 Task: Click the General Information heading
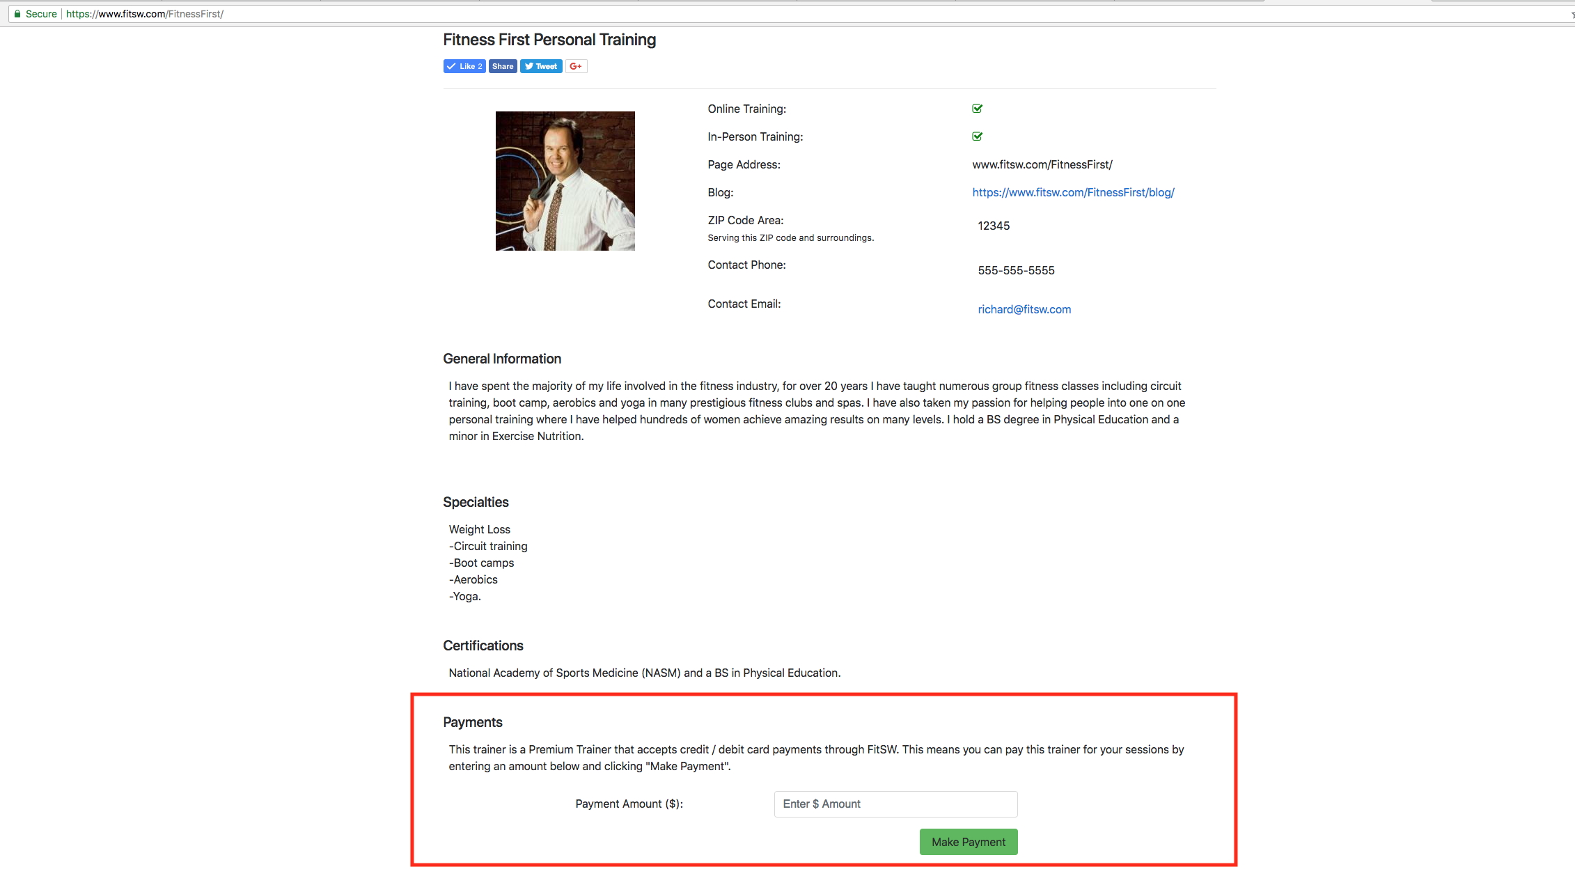(502, 359)
